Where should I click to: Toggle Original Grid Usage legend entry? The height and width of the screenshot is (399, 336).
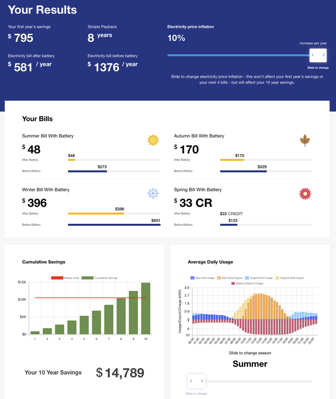[259, 278]
